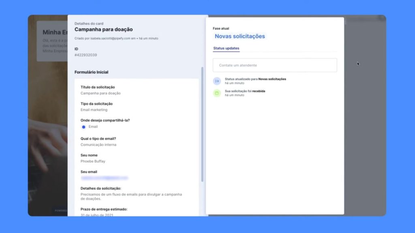Click the form panel vertical scrollbar
Viewport: 415px width, 233px height.
click(202, 124)
